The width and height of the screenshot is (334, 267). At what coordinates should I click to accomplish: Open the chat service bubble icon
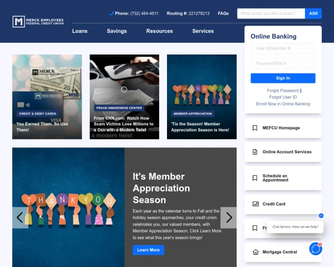pos(316,249)
